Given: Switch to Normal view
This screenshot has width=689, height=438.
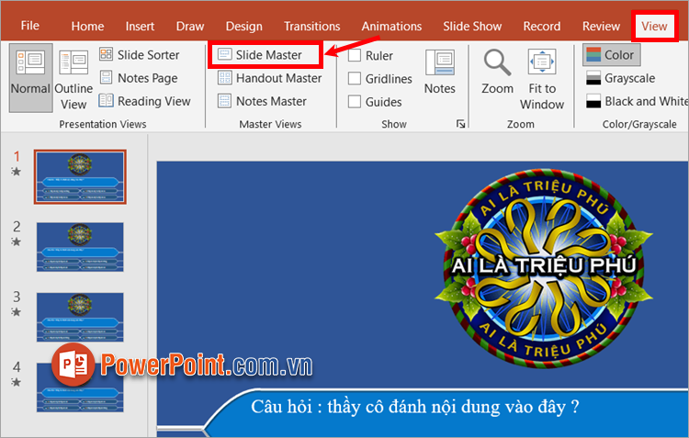Looking at the screenshot, I should coord(30,77).
